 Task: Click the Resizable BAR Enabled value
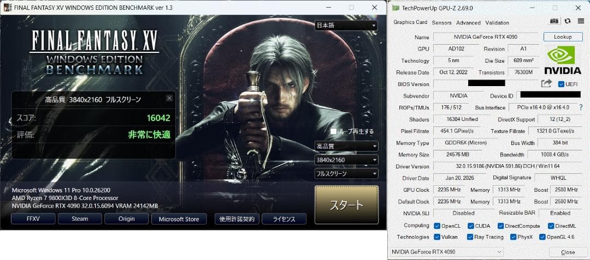pos(560,213)
